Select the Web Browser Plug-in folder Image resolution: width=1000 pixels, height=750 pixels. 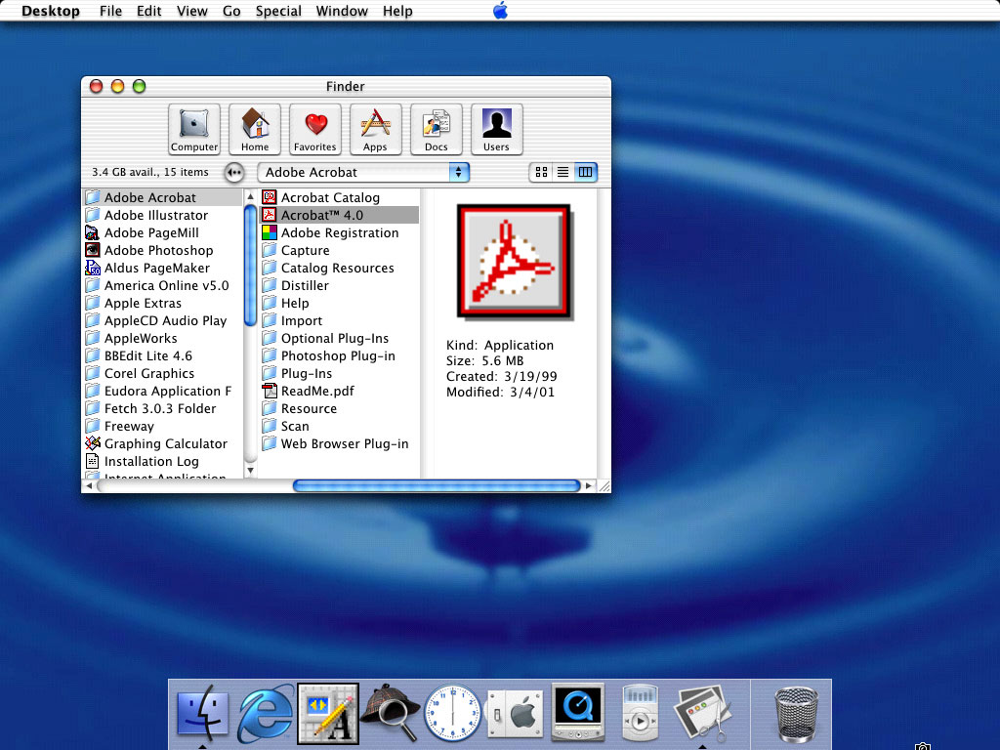tap(339, 444)
